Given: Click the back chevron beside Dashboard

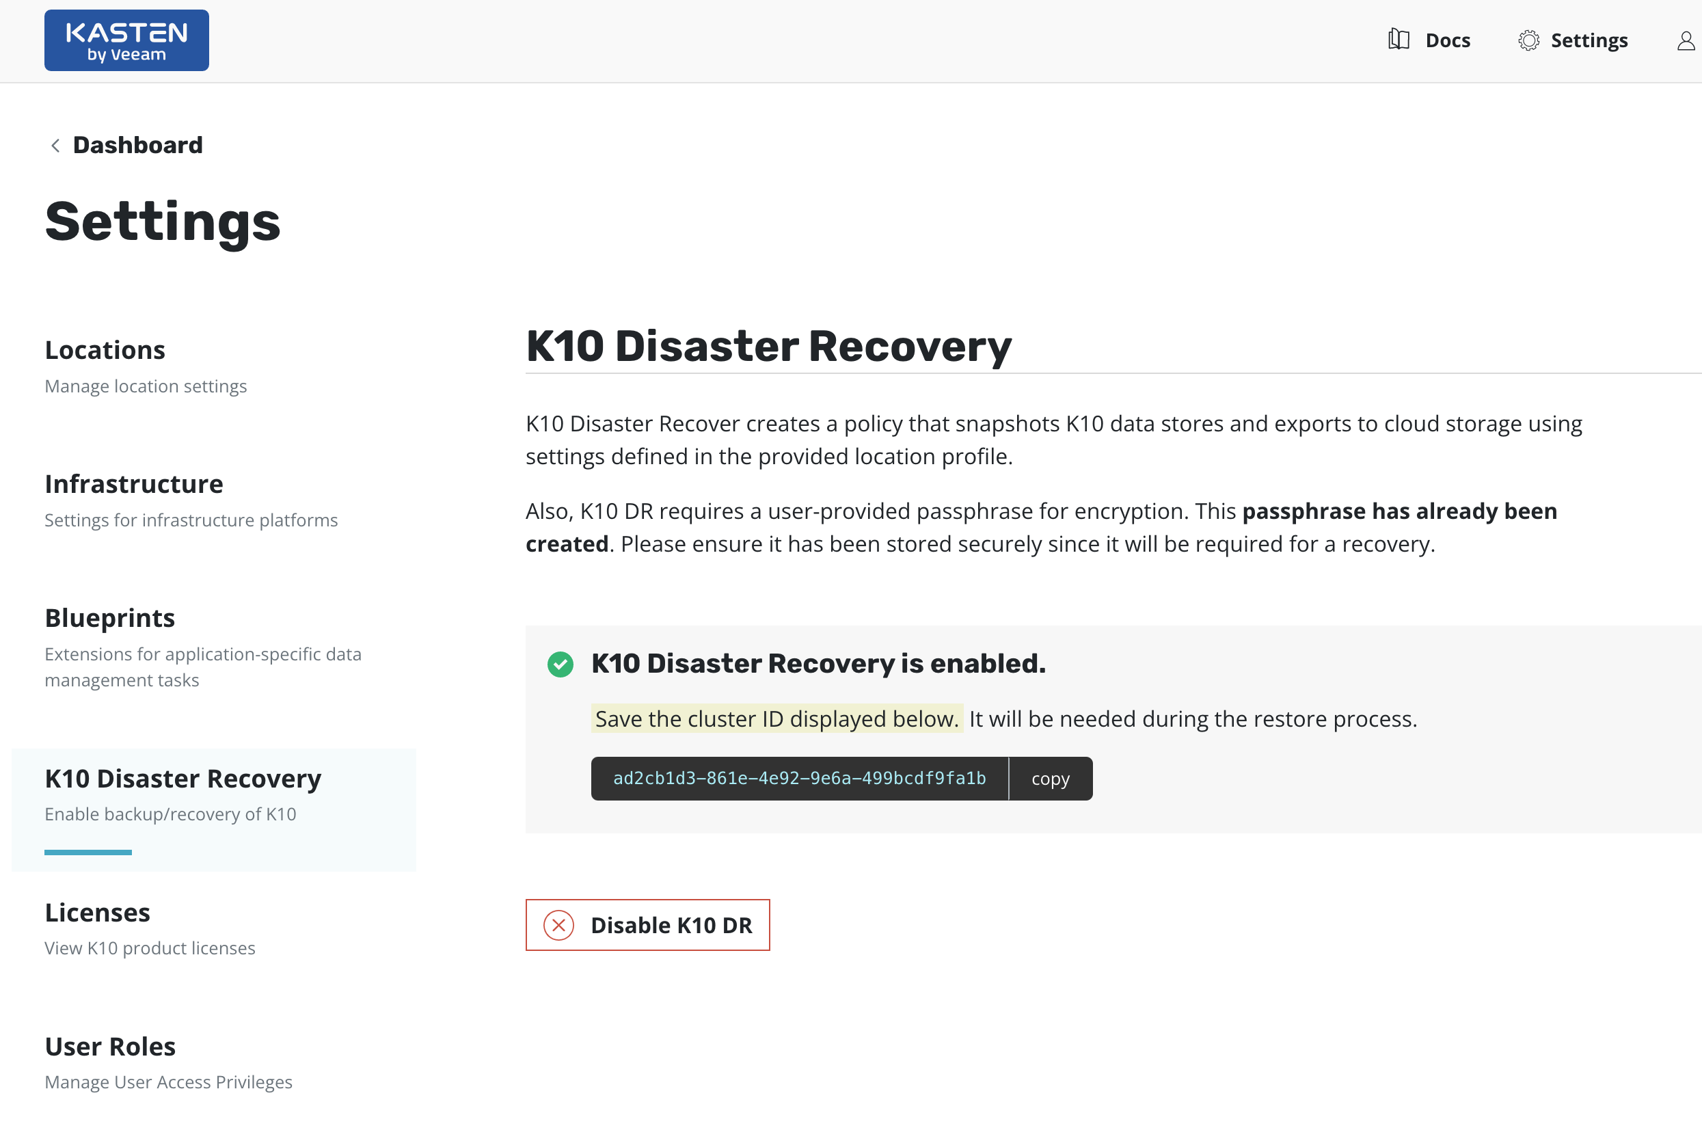Looking at the screenshot, I should [x=55, y=146].
